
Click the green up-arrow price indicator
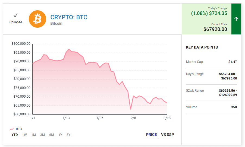pos(236,19)
